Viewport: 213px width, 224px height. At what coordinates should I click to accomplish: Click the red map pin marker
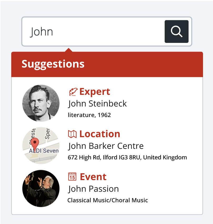click(x=35, y=144)
